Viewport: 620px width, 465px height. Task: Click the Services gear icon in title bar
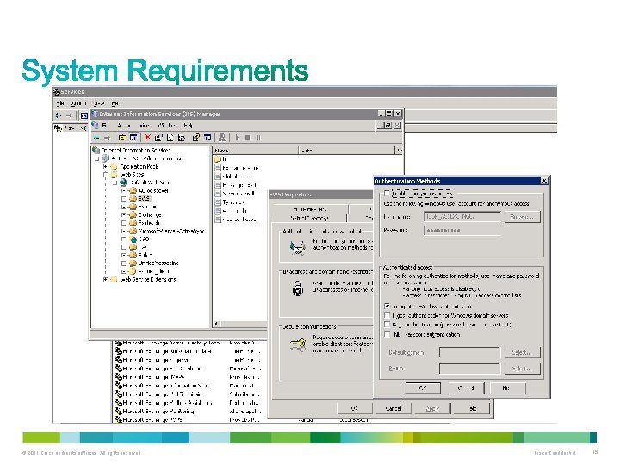click(x=57, y=92)
